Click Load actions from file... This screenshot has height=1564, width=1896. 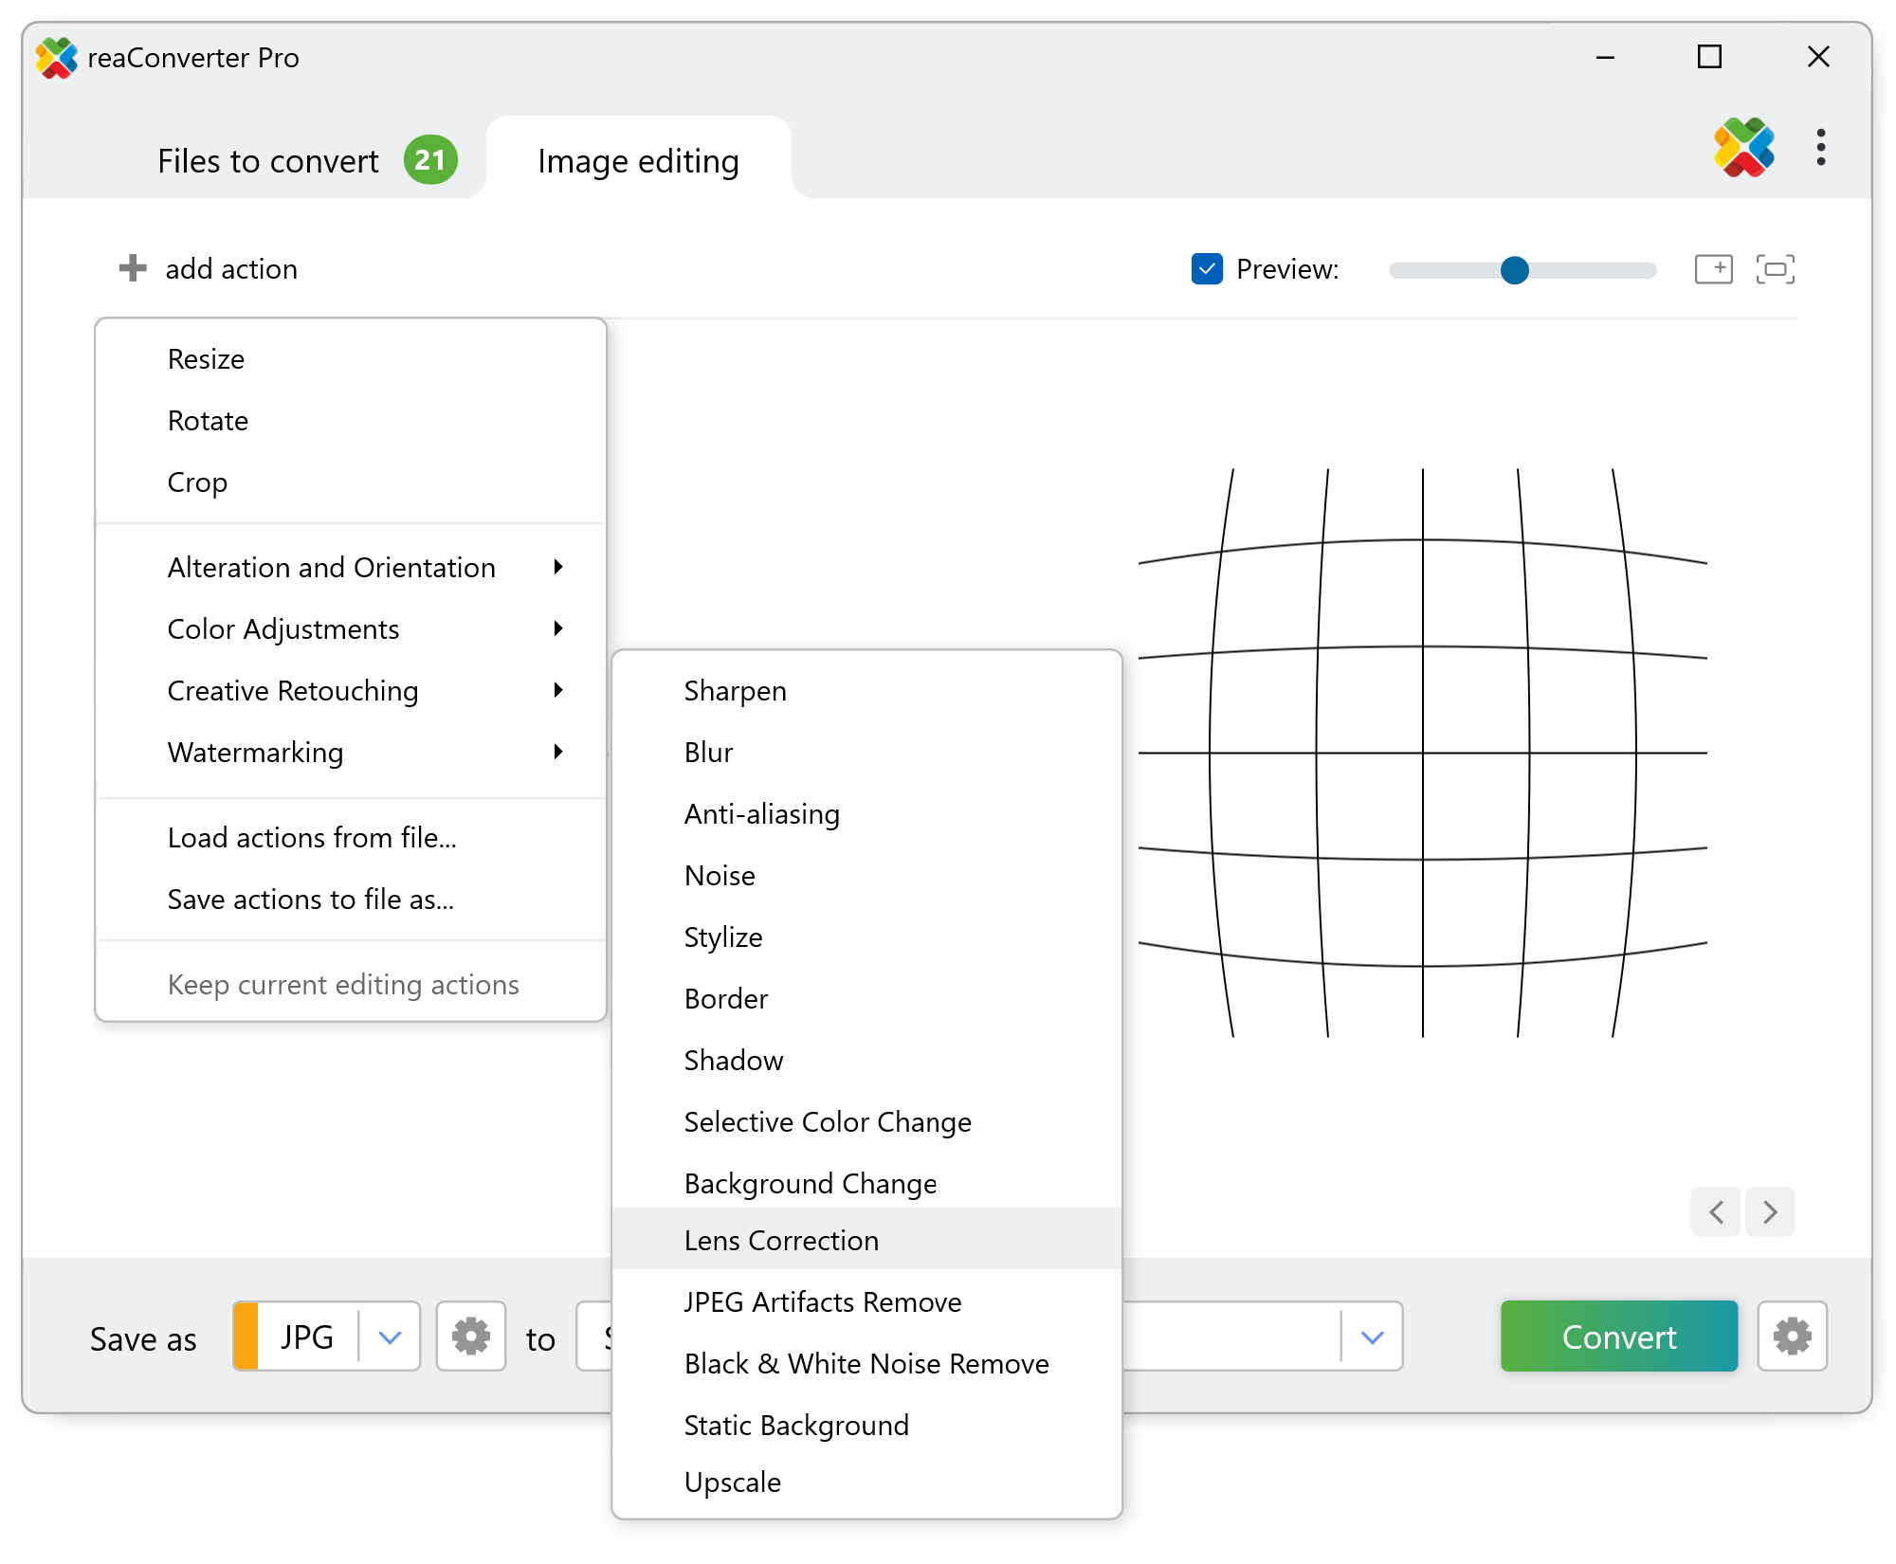click(312, 838)
